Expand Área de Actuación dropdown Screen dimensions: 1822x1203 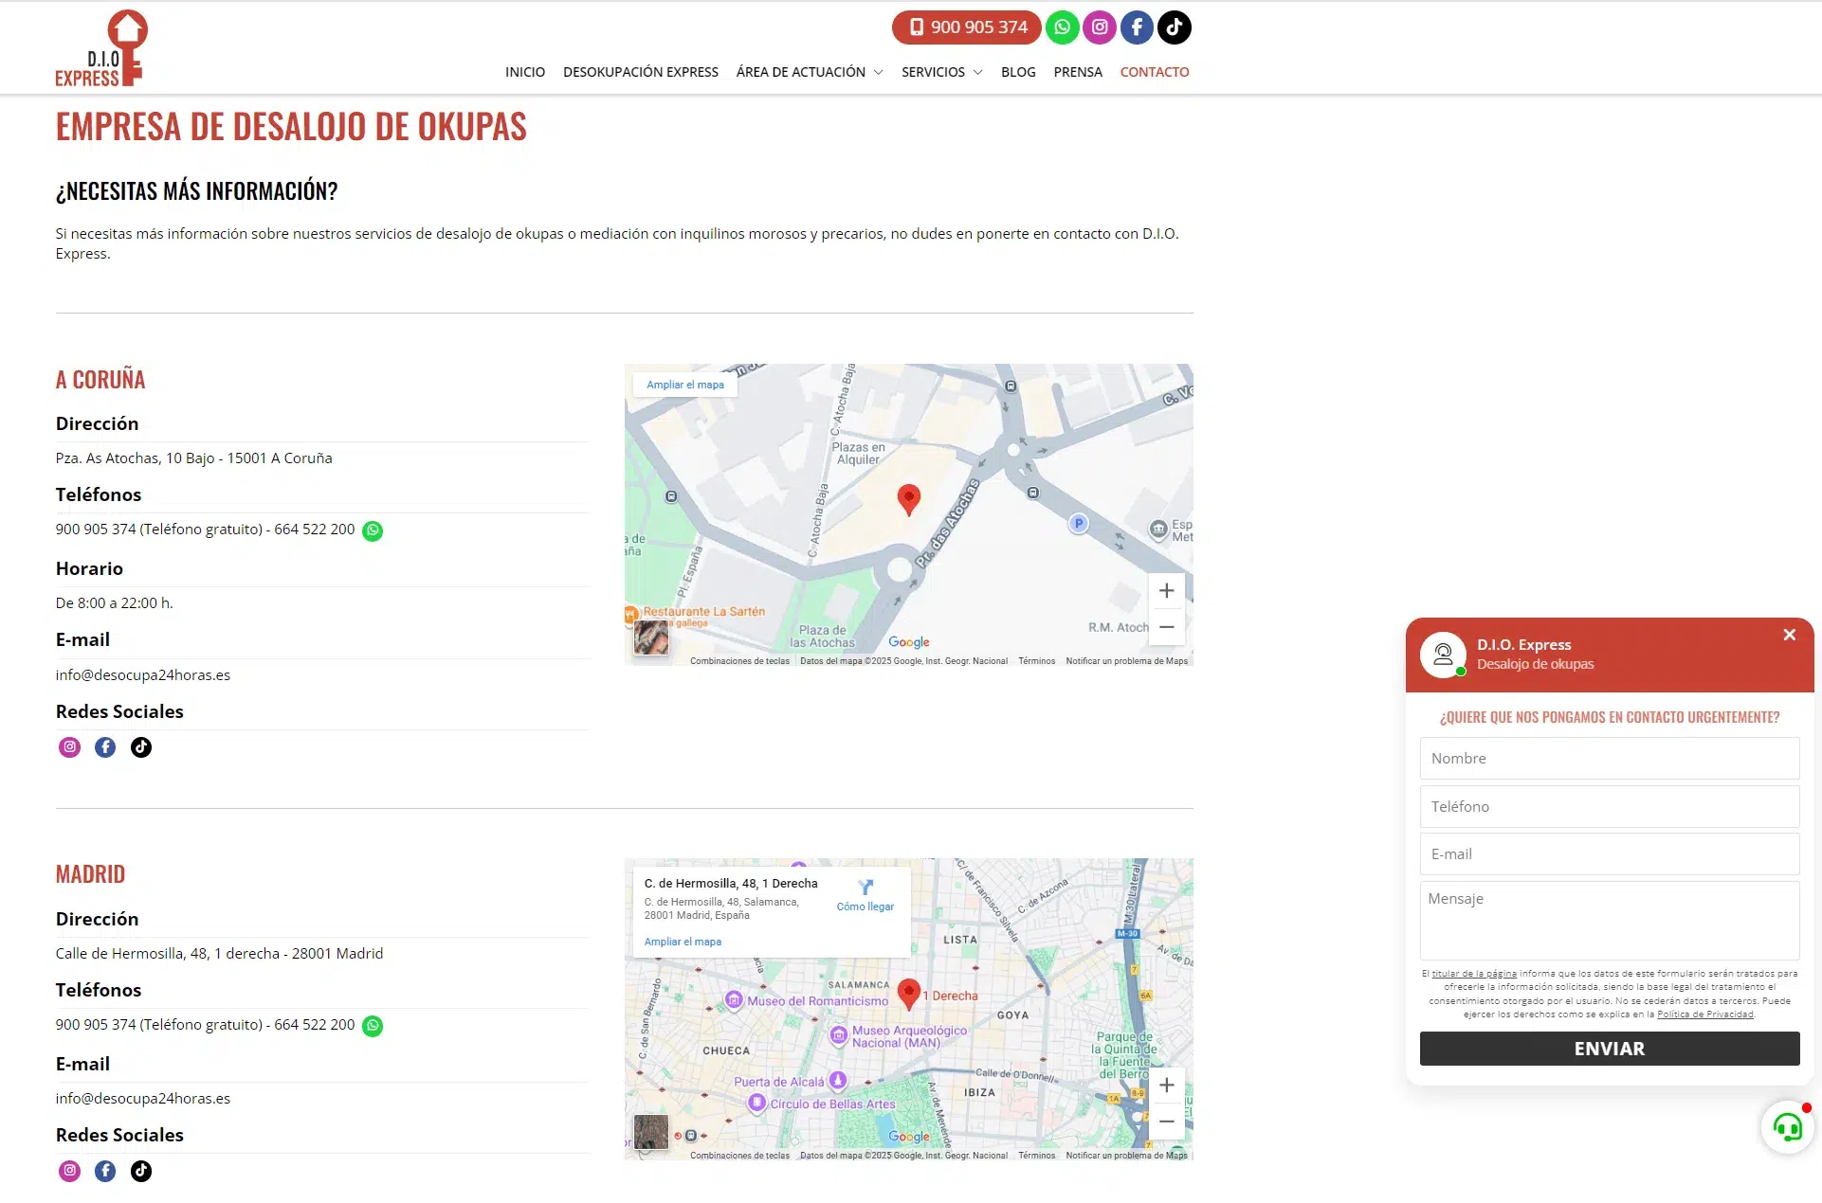click(810, 72)
